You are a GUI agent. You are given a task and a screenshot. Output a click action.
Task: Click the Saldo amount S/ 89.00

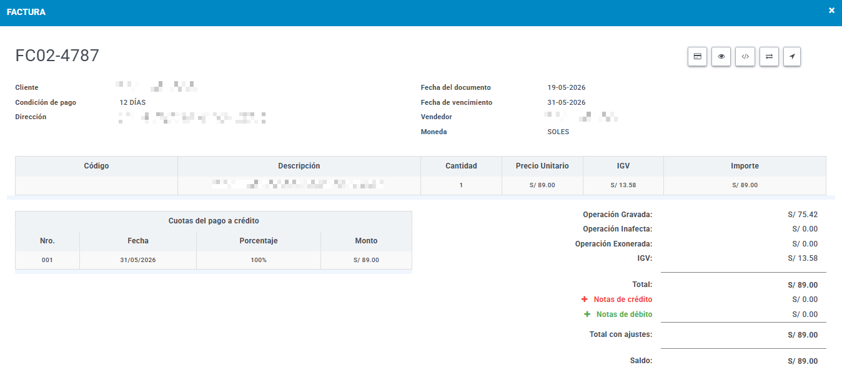(803, 361)
